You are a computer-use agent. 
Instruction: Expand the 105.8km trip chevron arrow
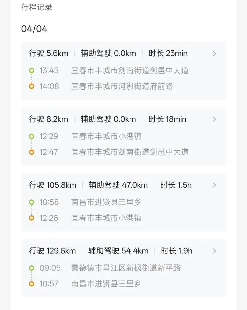pos(214,185)
